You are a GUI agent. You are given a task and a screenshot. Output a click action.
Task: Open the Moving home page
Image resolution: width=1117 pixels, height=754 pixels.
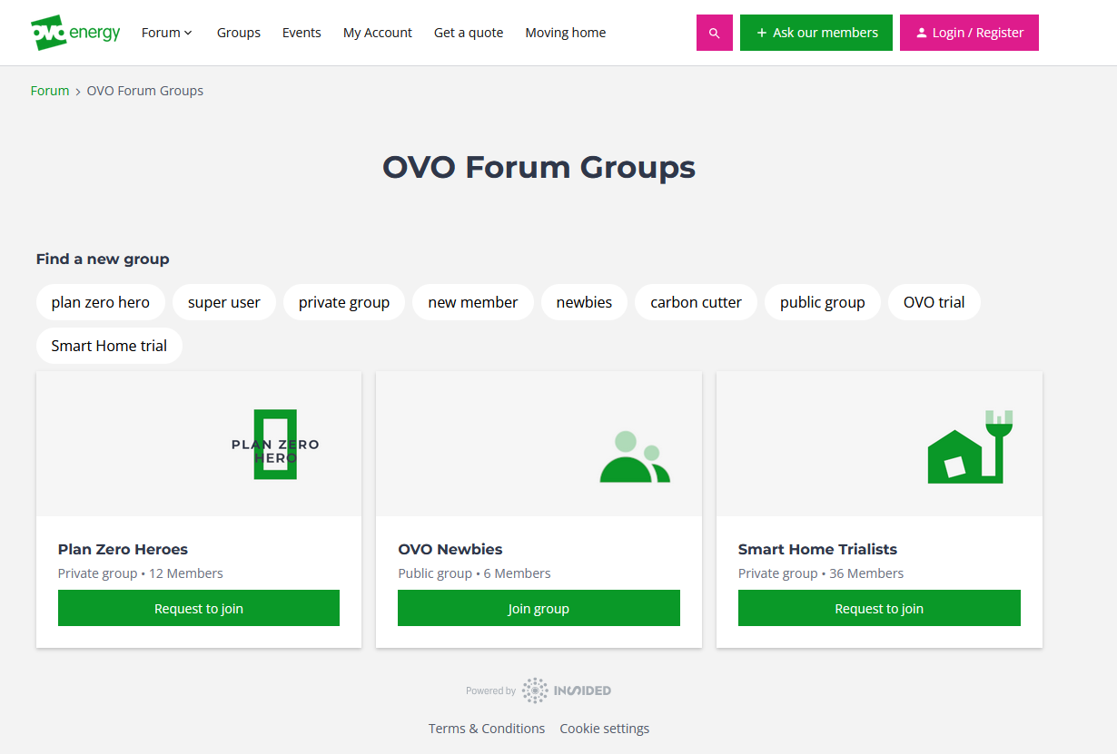pos(566,33)
